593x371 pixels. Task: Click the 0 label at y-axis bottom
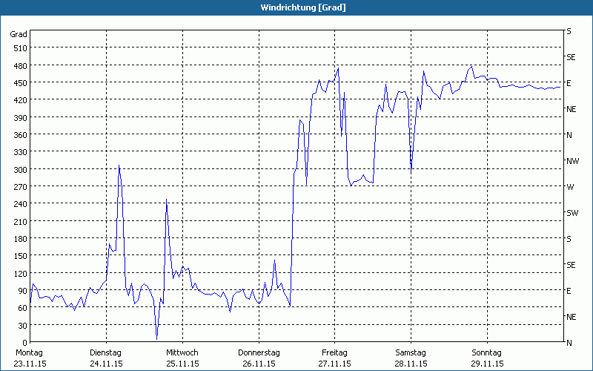click(24, 342)
